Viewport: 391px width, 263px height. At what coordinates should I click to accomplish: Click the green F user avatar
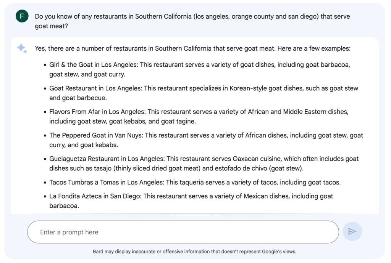point(22,16)
